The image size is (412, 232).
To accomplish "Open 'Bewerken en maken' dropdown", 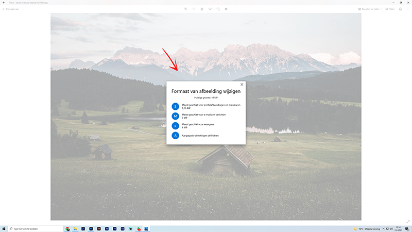I will point(370,9).
